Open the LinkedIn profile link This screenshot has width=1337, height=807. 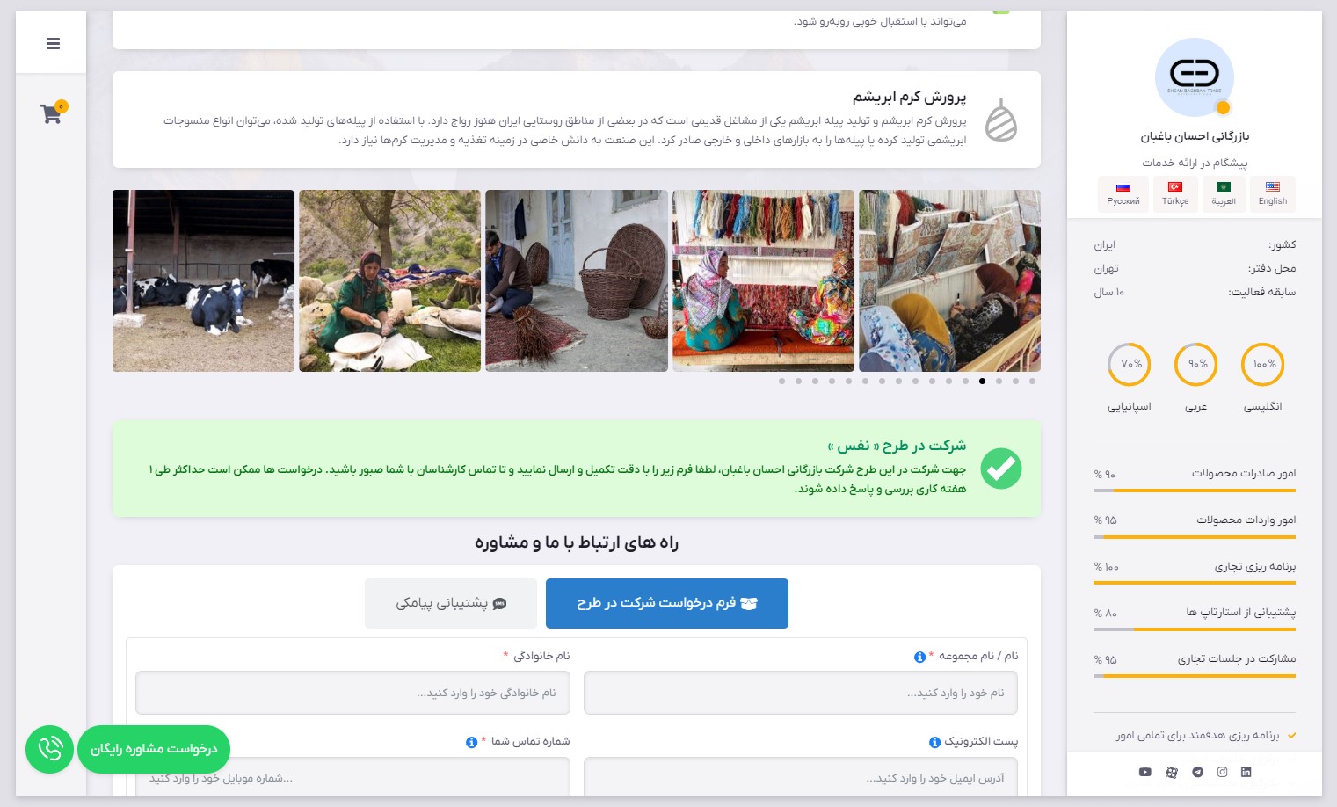(x=1246, y=772)
